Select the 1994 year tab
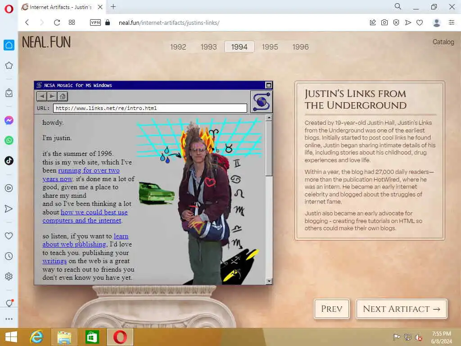 click(240, 47)
